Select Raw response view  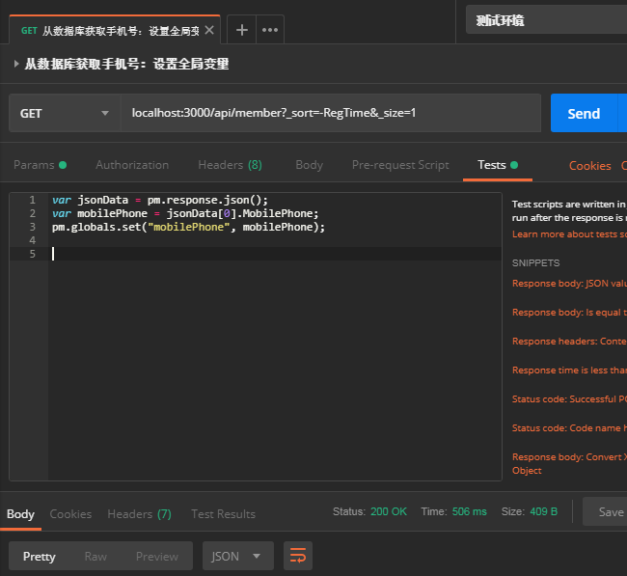[95, 556]
